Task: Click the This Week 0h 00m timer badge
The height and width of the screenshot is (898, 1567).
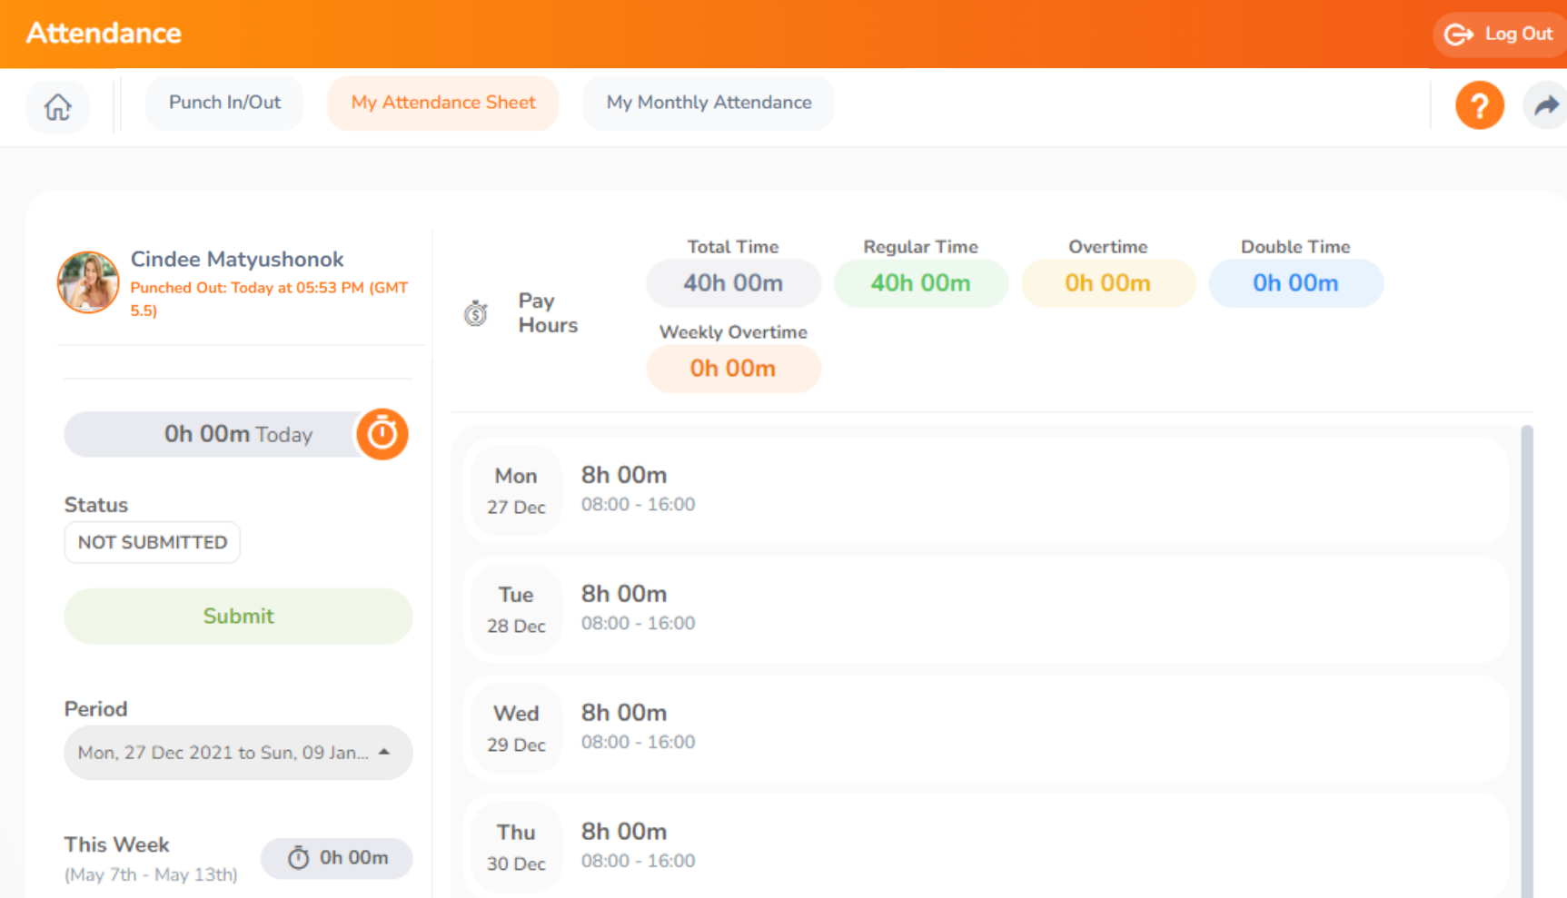Action: coord(337,858)
